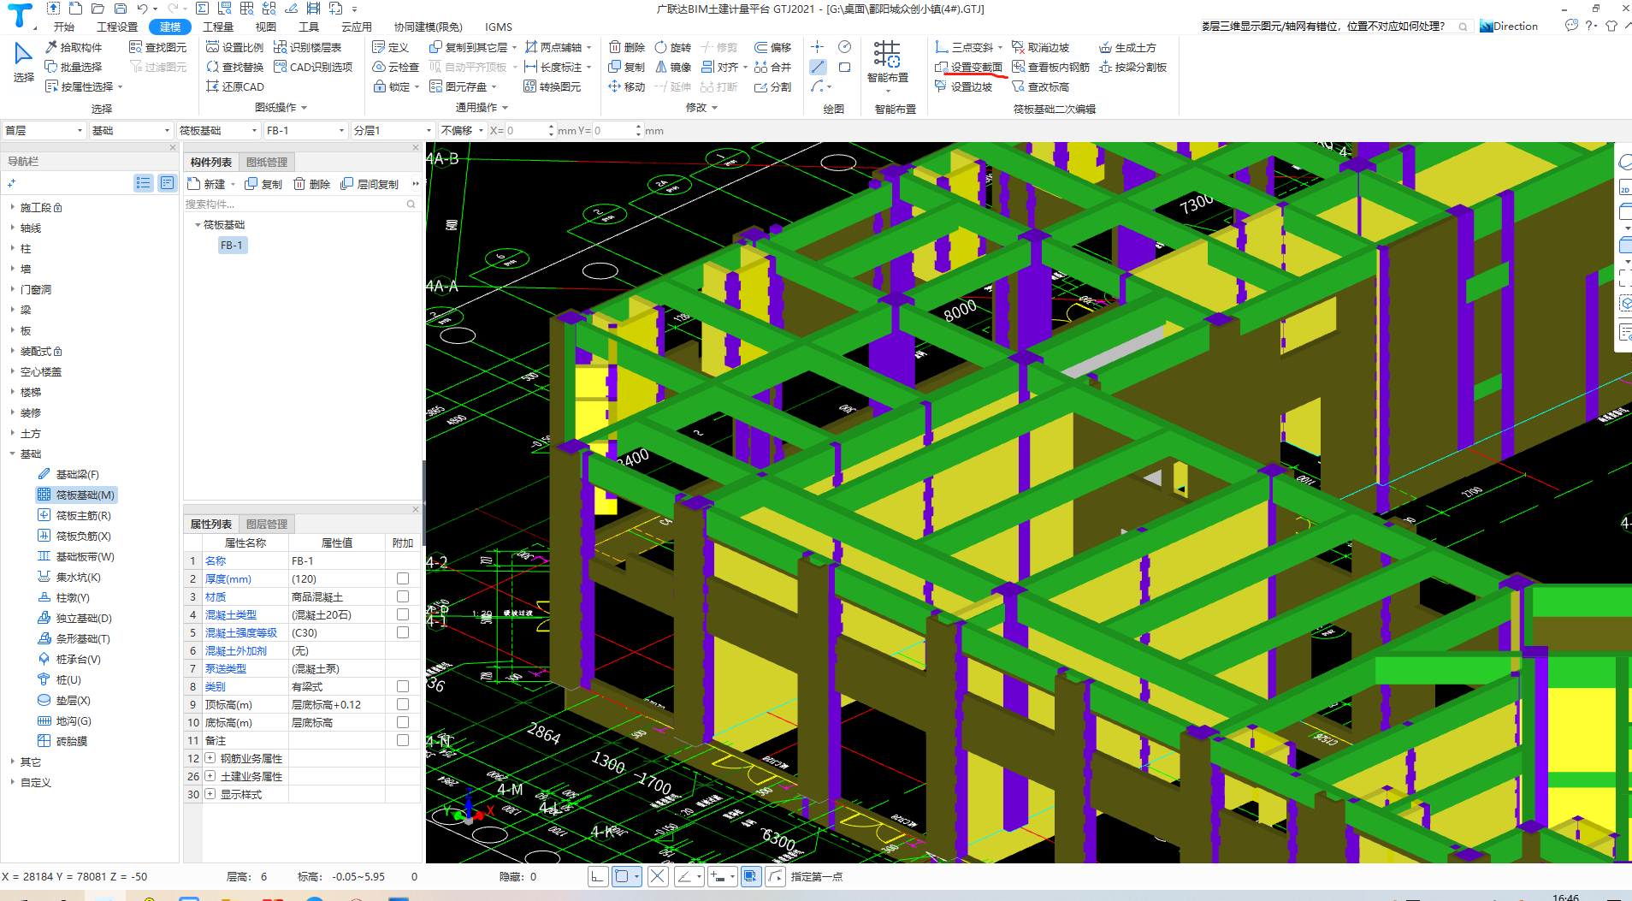Click 设置变截面 variable section tool
Screen dimensions: 1632x901
pos(968,67)
